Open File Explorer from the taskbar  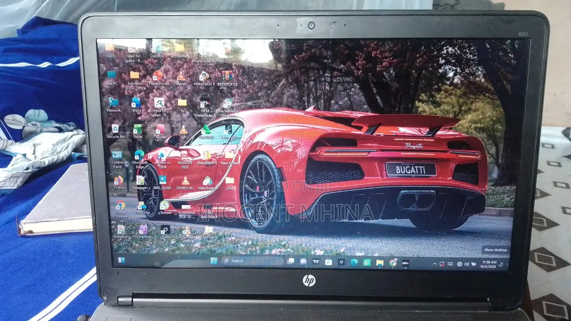(x=380, y=263)
